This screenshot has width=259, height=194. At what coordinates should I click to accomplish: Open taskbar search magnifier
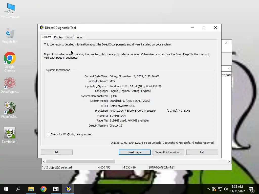(x=18, y=189)
